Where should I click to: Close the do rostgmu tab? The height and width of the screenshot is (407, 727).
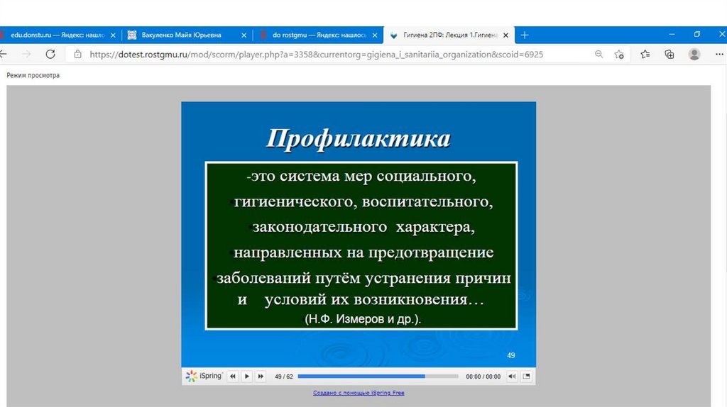click(x=375, y=35)
